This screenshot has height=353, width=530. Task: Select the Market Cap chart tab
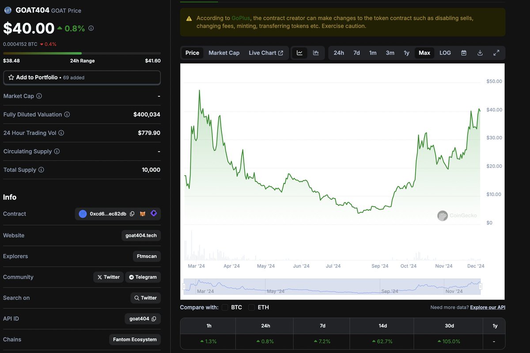[224, 53]
